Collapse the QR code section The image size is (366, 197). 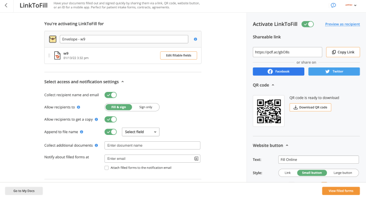(273, 85)
